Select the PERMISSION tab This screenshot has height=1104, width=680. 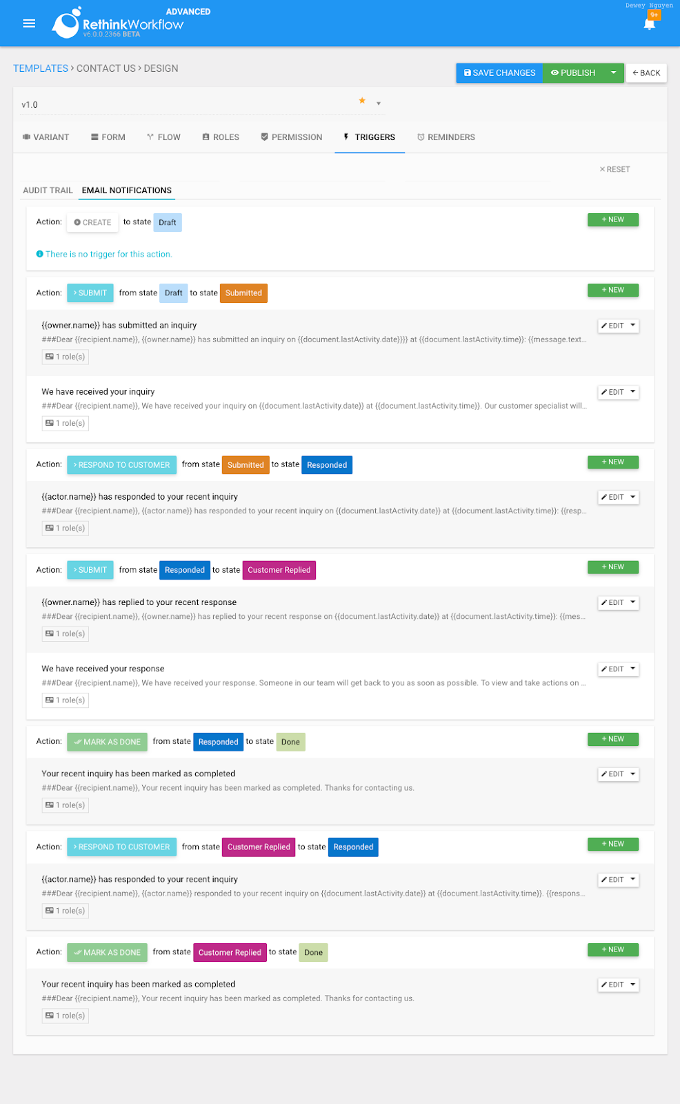(x=291, y=137)
